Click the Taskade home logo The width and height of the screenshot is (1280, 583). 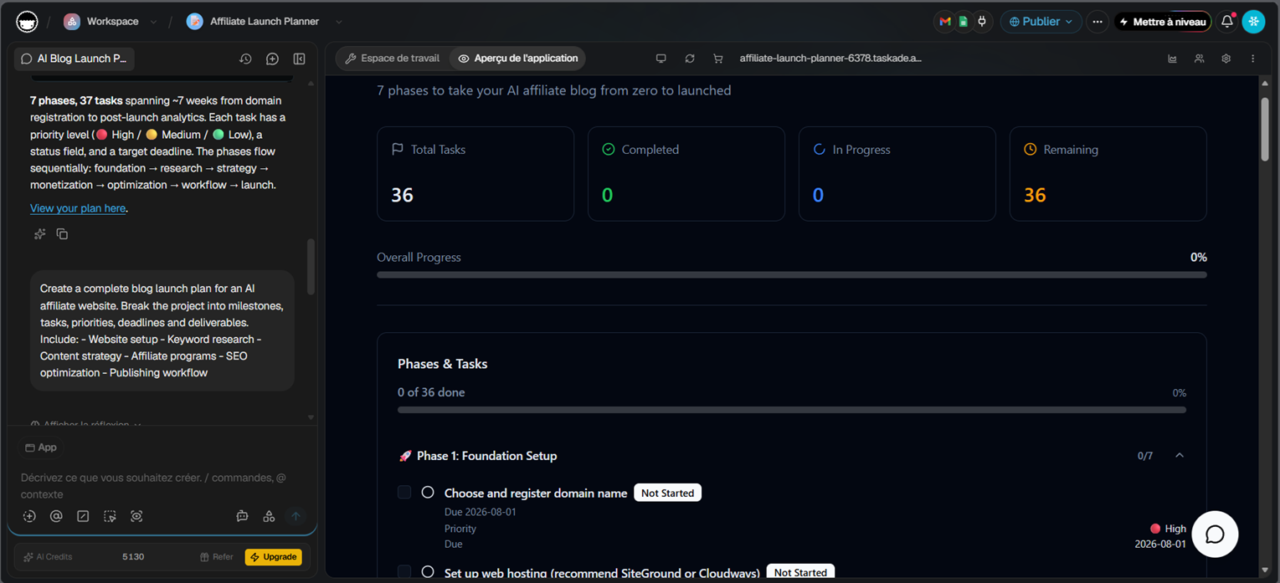coord(27,22)
